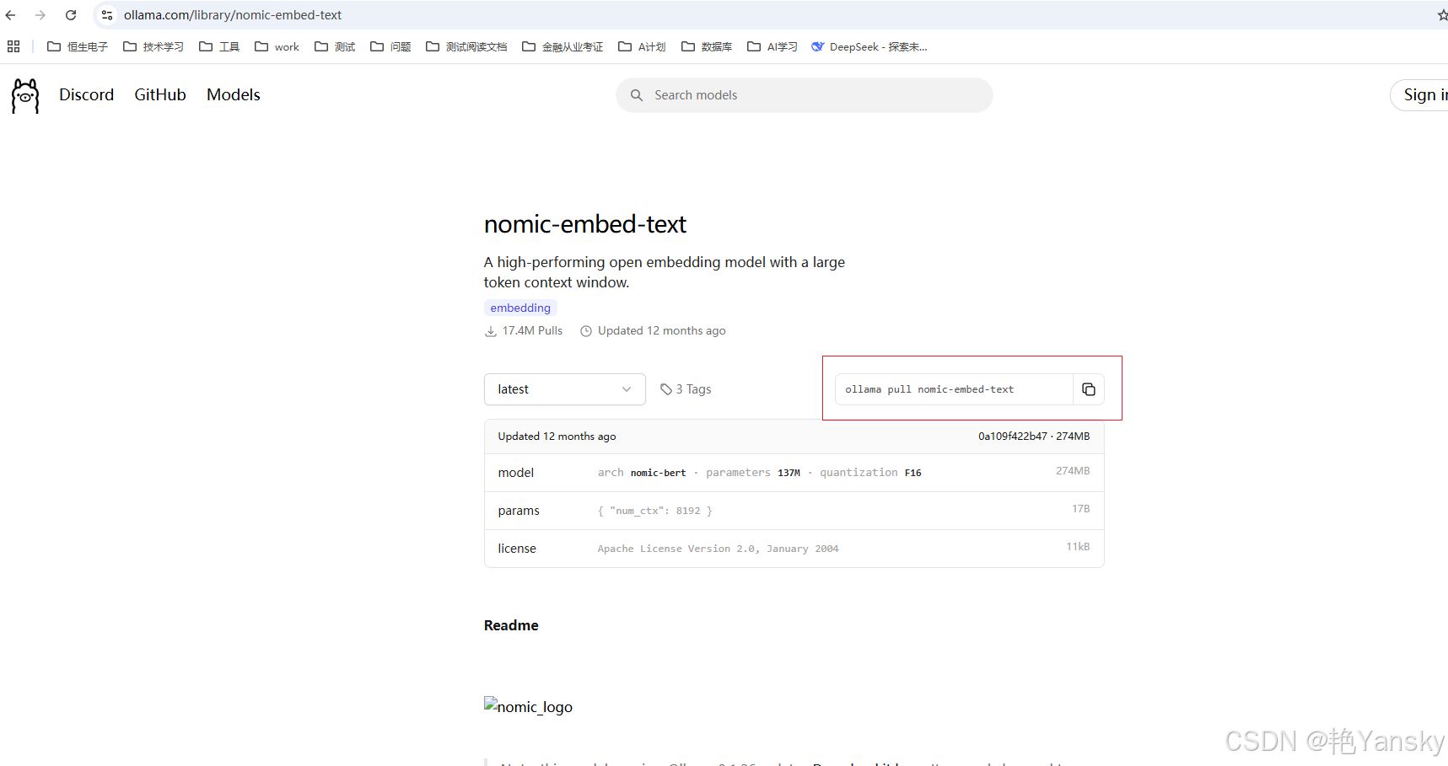Open the work bookmark folder
Image resolution: width=1448 pixels, height=766 pixels.
pyautogui.click(x=277, y=46)
